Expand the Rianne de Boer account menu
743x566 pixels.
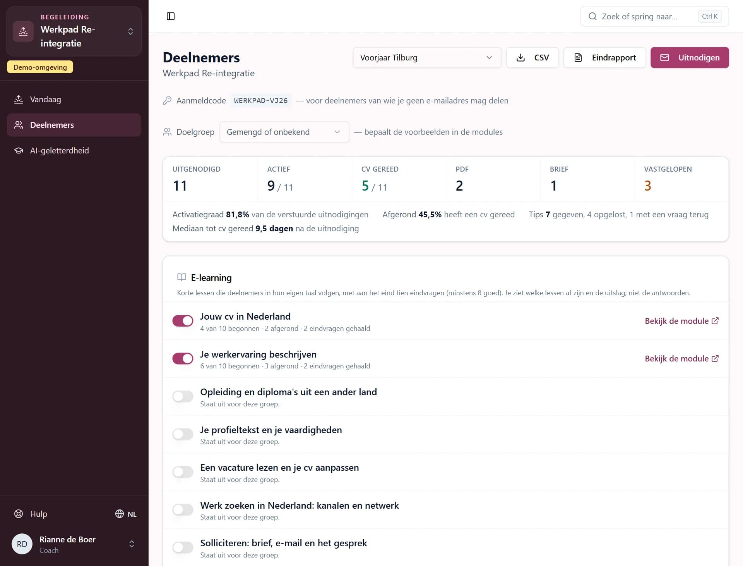tap(74, 544)
